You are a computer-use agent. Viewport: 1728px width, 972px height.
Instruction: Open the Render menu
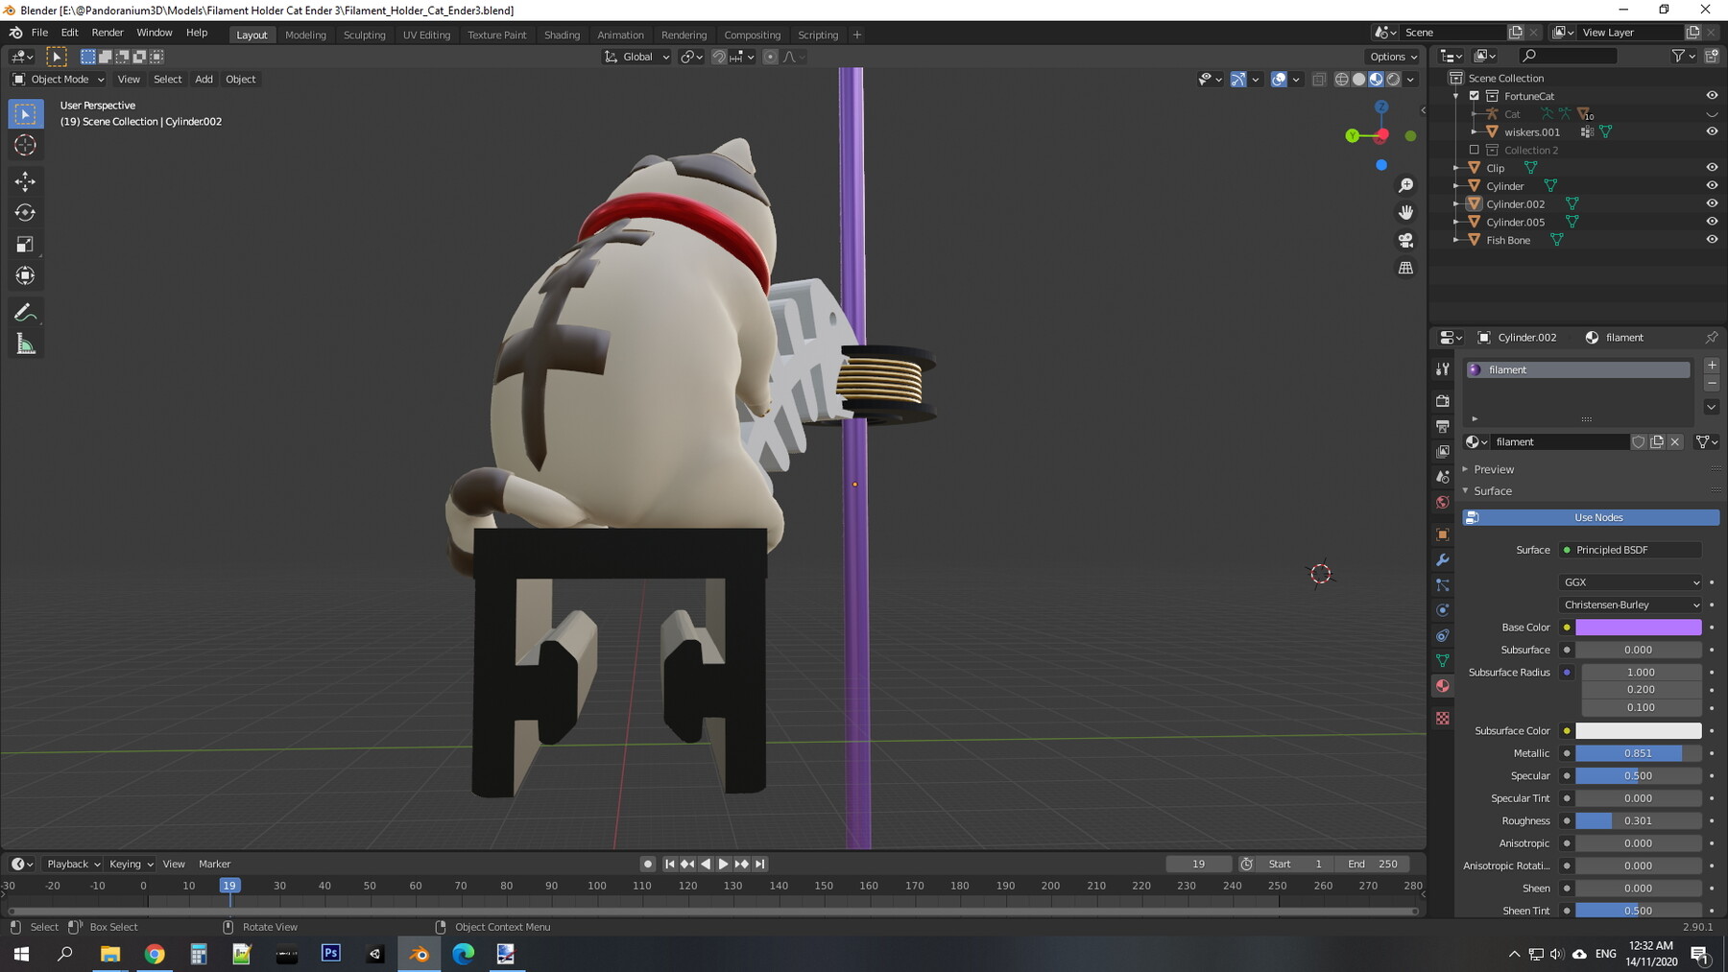pos(108,33)
